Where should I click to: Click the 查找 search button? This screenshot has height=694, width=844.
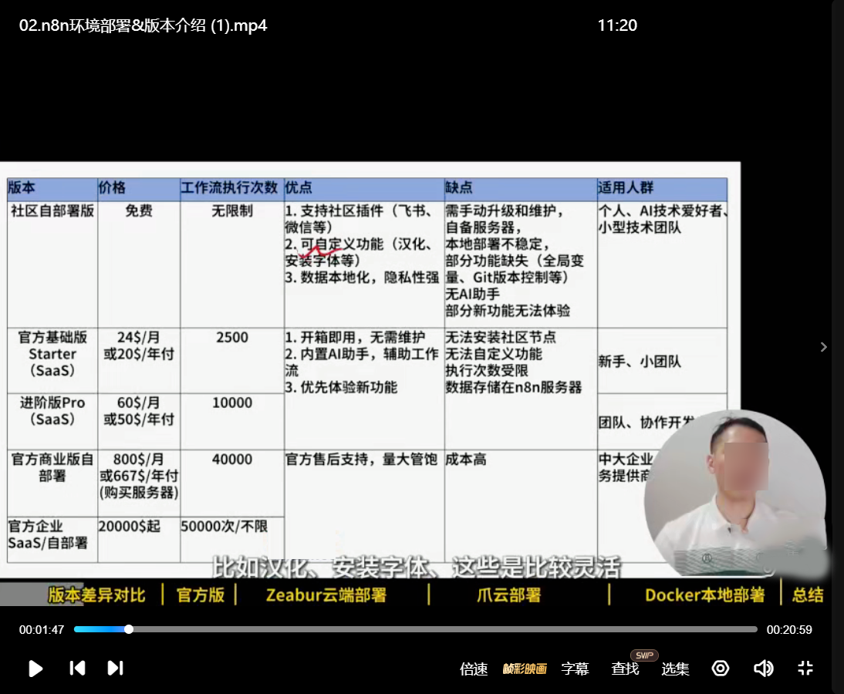point(625,669)
